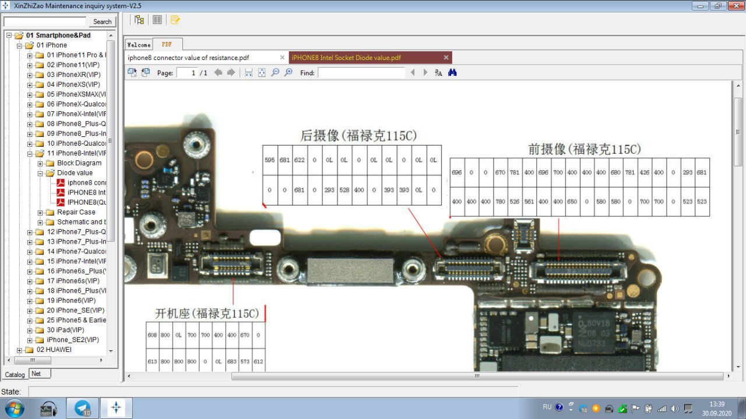
Task: Click the two-column layout icon in top toolbar
Action: 157,20
